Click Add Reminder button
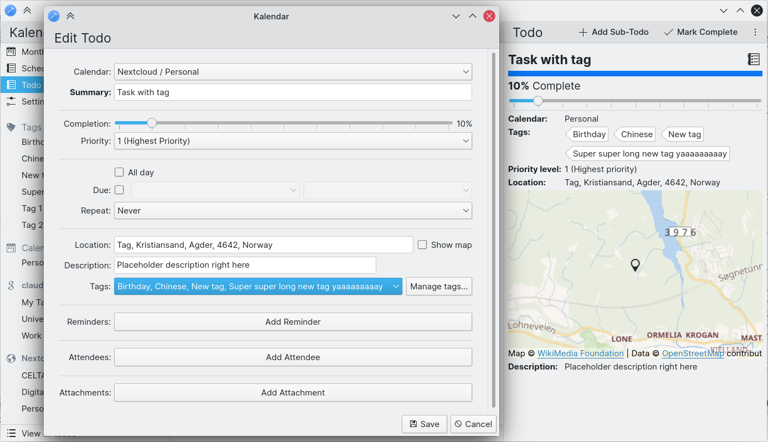 [x=293, y=322]
